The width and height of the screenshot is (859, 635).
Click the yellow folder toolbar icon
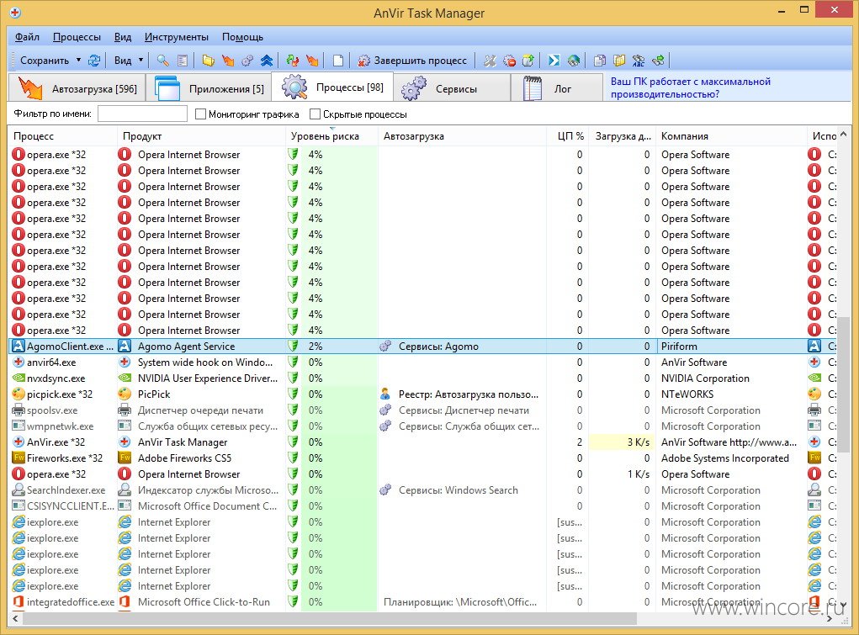click(x=208, y=61)
